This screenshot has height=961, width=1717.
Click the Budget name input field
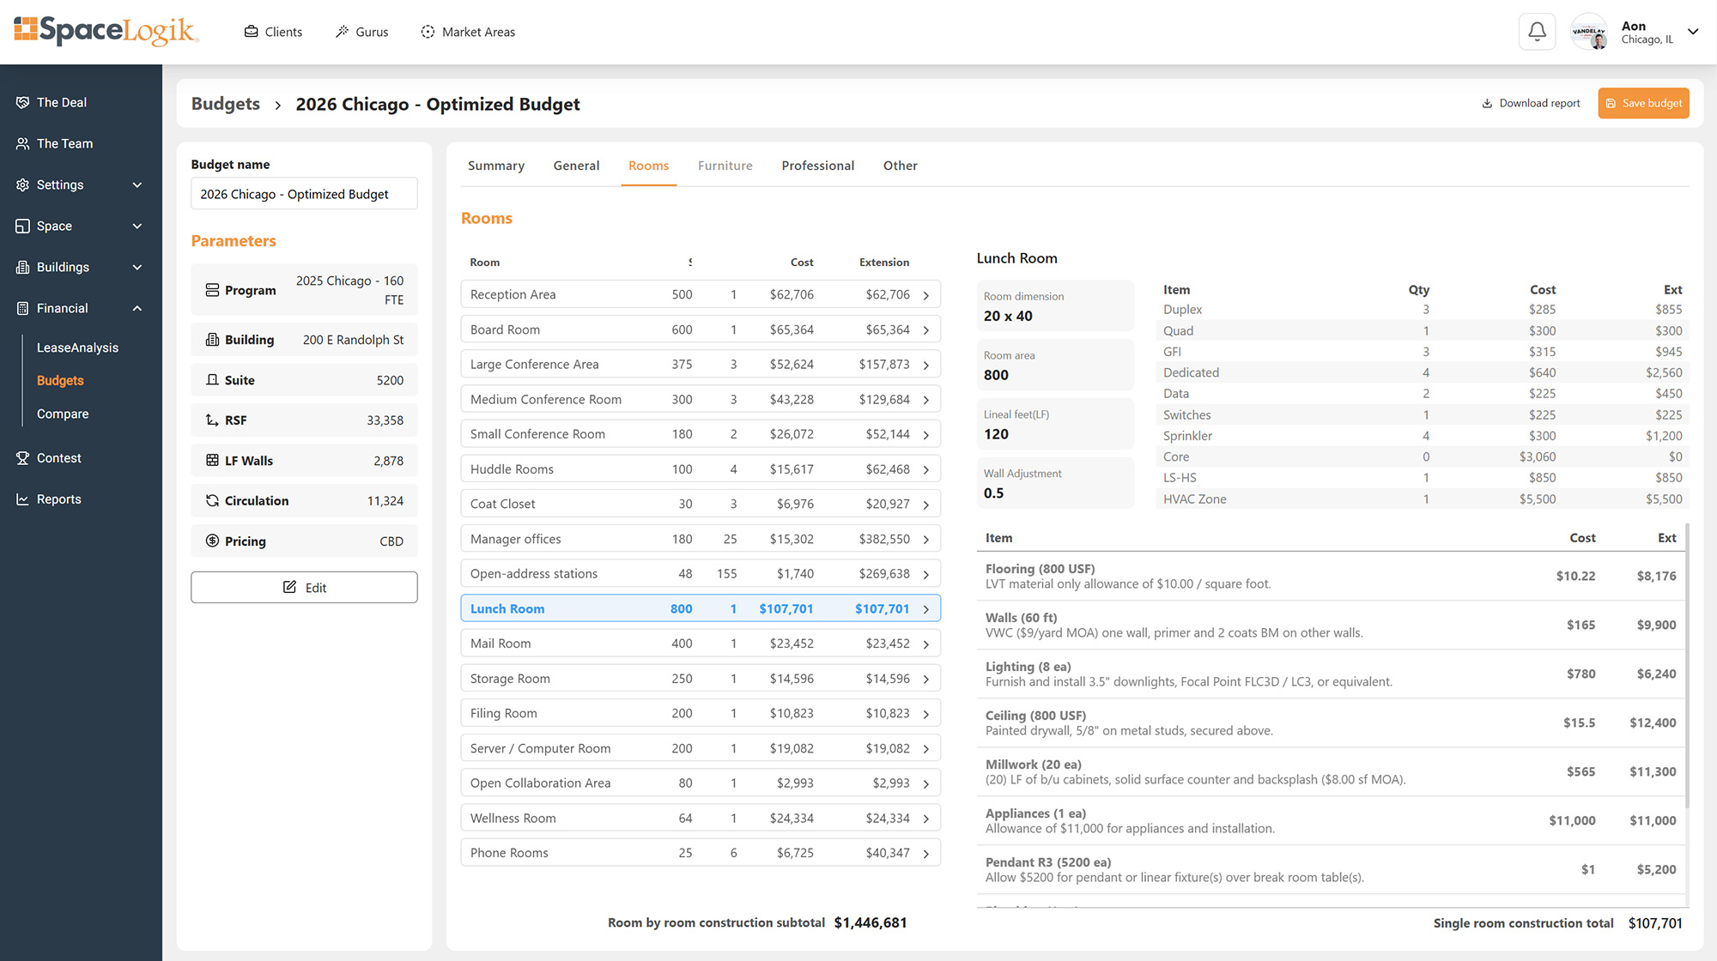[x=304, y=194]
